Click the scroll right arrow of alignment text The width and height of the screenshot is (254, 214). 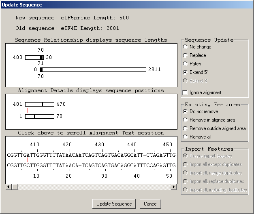(174, 187)
